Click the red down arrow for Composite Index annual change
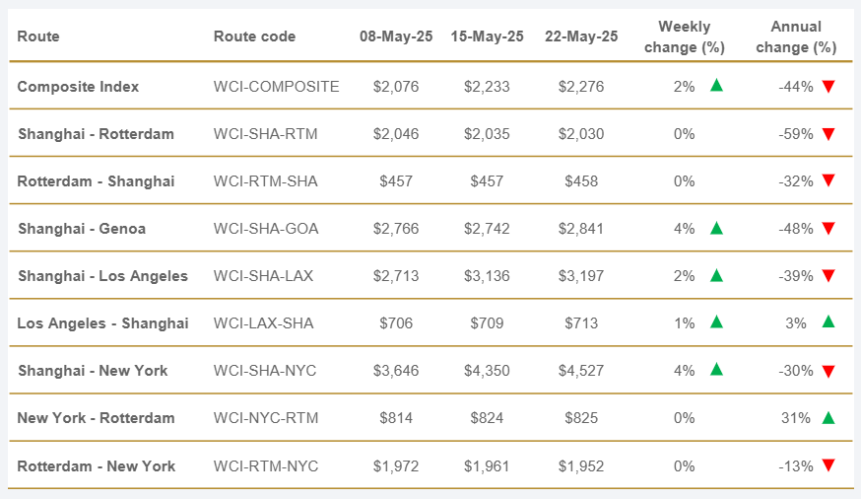Viewport: 861px width, 499px height. click(x=828, y=86)
